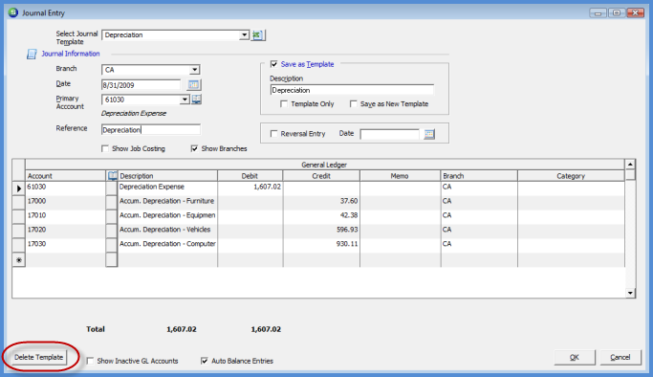Viewport: 653px width, 377px height.
Task: Click the lookup button in the 61030 row
Action: tap(112, 188)
